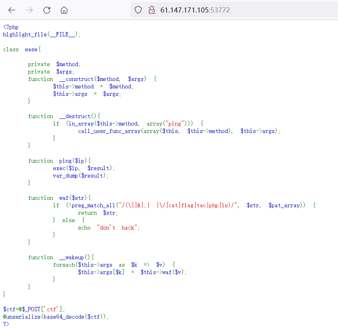The image size is (338, 330).
Task: Open tracking protection shield icon
Action: (138, 10)
